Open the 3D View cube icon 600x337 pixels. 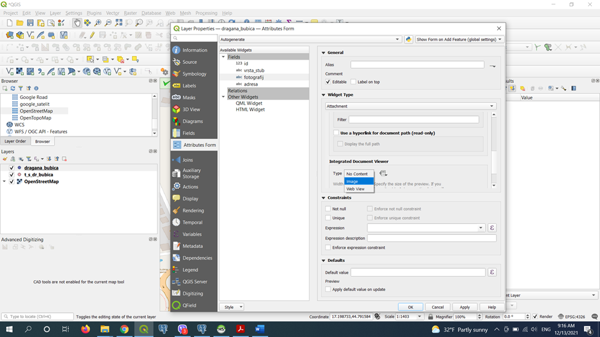tap(176, 109)
